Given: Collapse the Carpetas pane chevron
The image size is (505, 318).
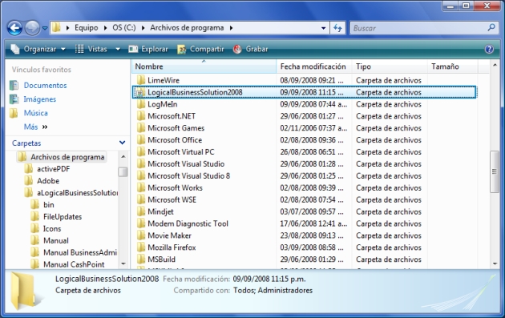Looking at the screenshot, I should [x=122, y=143].
